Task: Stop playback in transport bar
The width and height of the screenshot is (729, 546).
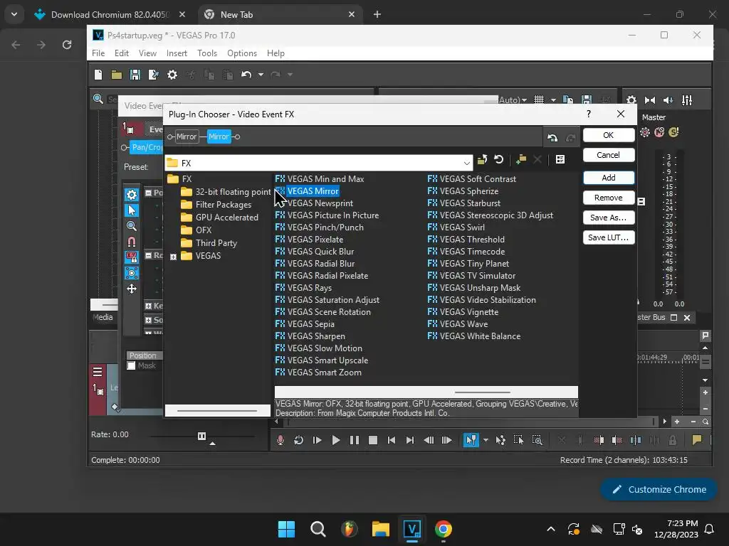Action: (373, 440)
